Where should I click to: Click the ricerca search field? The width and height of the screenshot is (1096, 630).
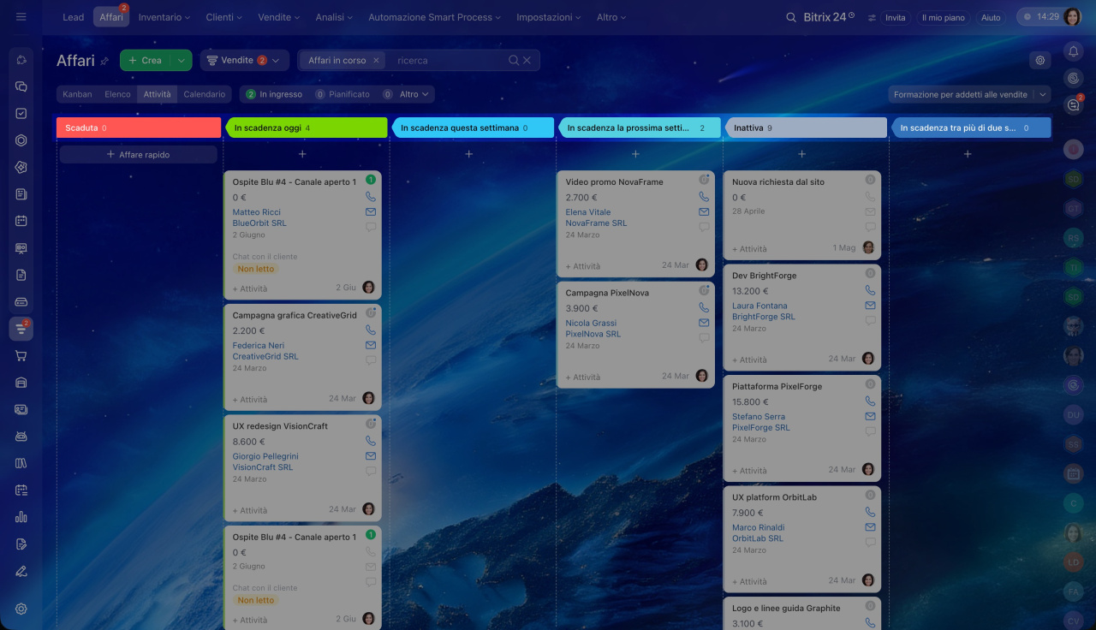click(x=450, y=61)
